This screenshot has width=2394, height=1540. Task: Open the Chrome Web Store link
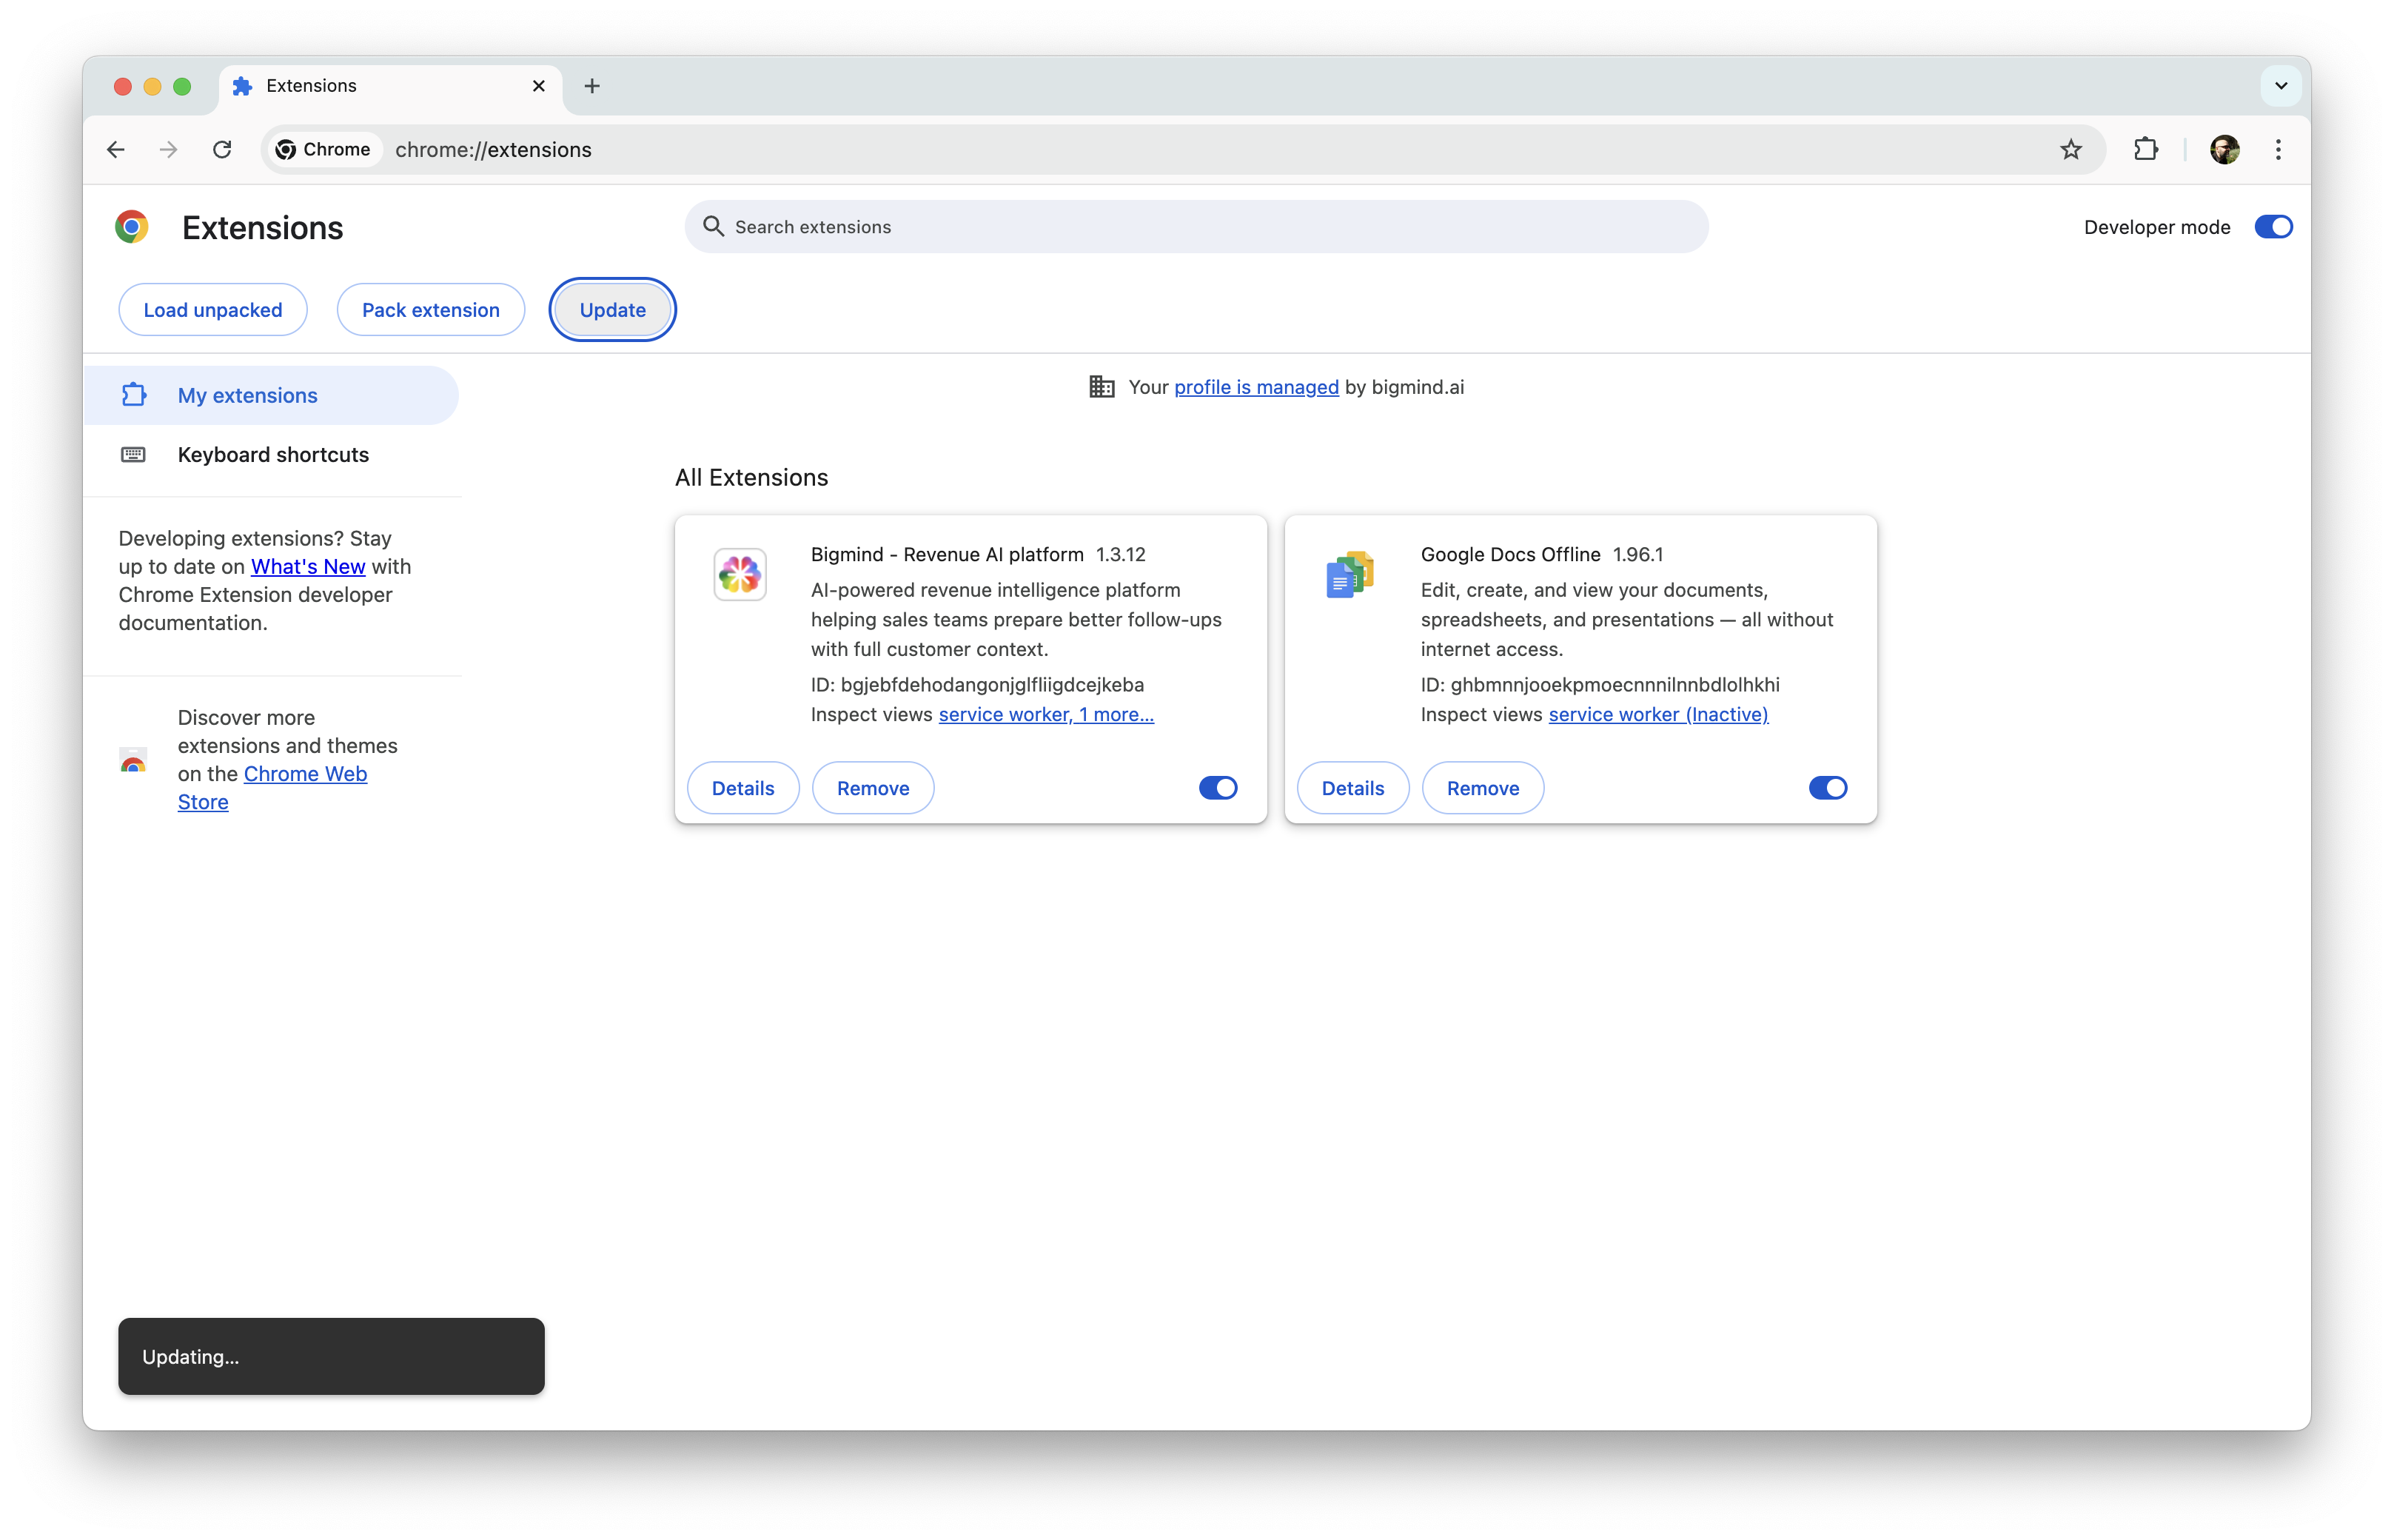click(x=272, y=788)
